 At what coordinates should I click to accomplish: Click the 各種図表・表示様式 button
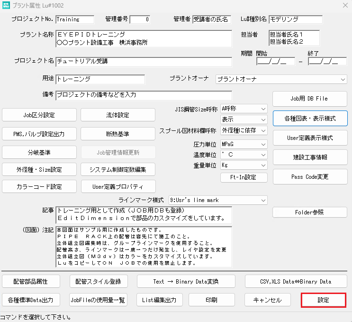pos(310,119)
